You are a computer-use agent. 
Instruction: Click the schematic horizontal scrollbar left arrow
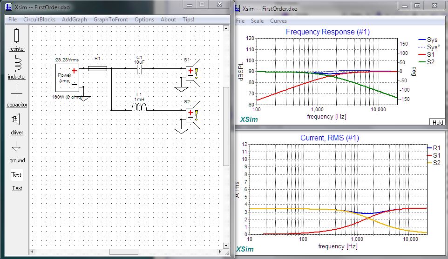pos(32,252)
